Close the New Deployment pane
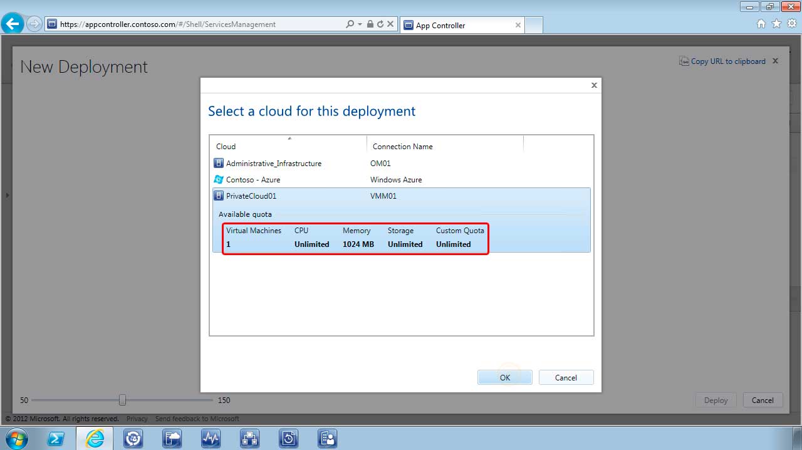This screenshot has height=450, width=802. 775,61
